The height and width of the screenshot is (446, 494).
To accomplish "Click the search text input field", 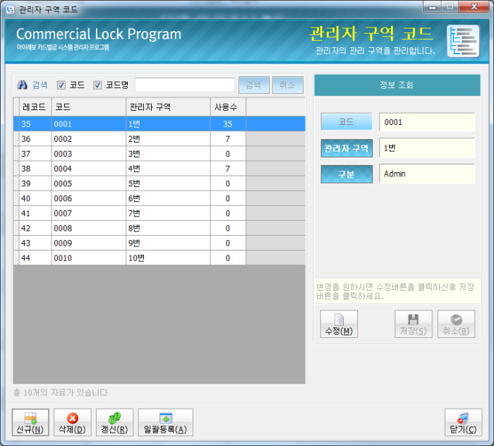I will tap(185, 85).
